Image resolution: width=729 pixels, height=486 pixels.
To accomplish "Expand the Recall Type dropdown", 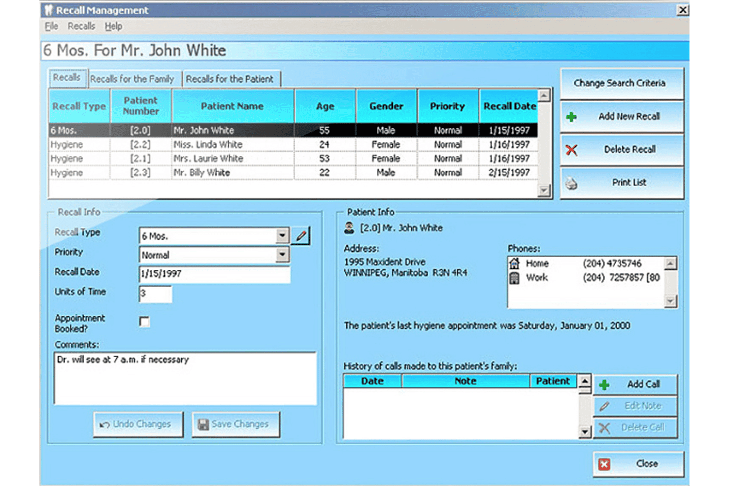I will point(282,236).
